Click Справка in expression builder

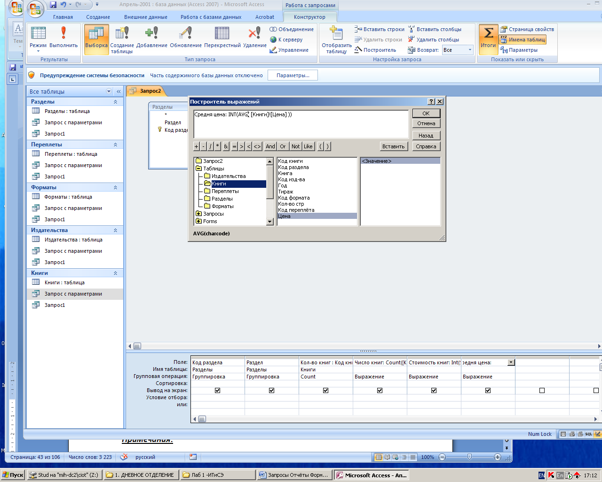click(426, 146)
